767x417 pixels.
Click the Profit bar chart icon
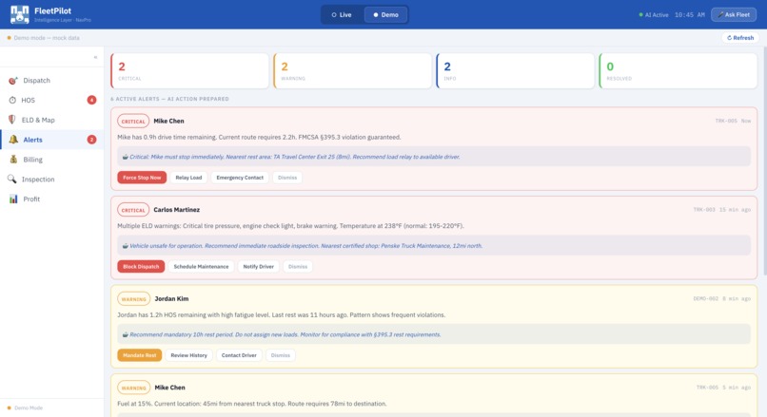coord(13,199)
